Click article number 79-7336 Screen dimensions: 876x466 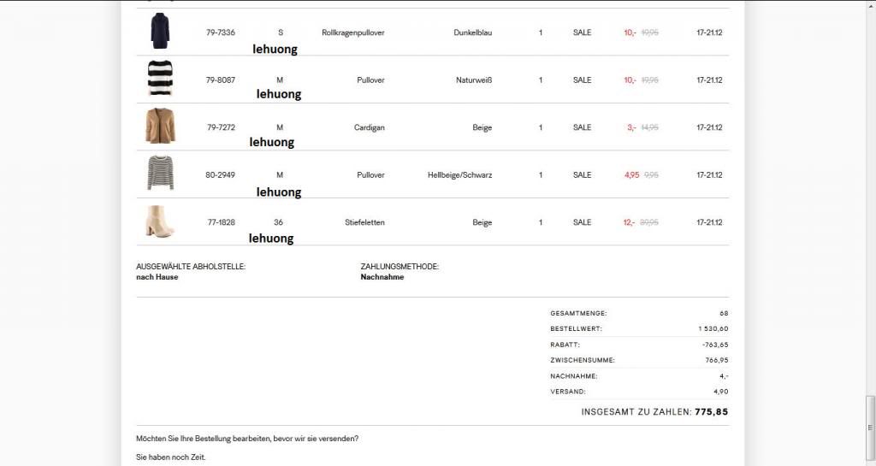221,32
